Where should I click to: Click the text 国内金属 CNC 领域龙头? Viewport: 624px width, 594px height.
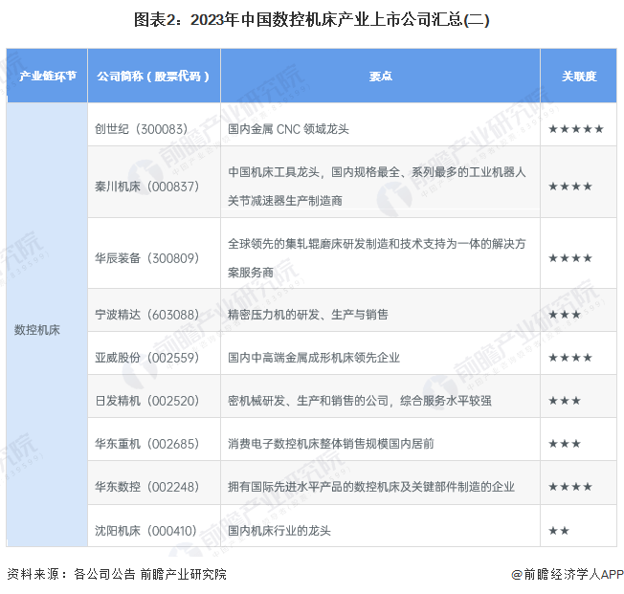pos(288,129)
